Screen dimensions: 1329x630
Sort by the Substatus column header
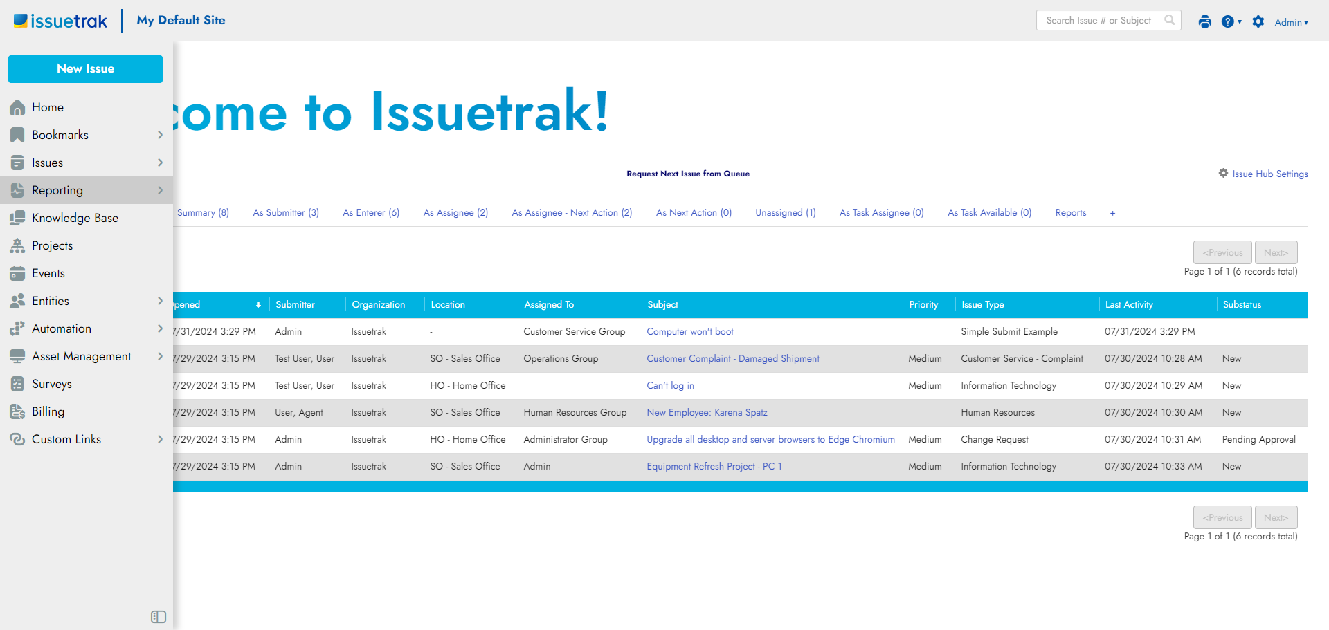pos(1242,305)
